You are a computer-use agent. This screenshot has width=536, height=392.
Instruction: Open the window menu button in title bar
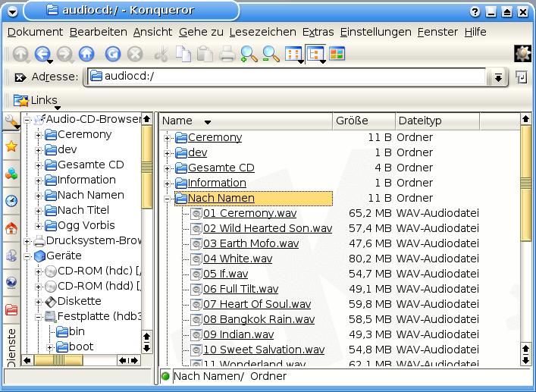(x=12, y=12)
